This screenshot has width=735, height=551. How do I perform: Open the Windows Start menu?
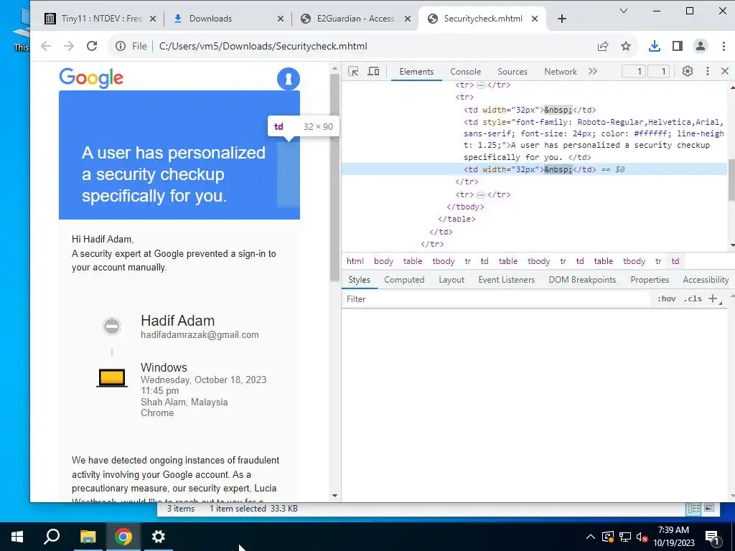click(x=17, y=537)
